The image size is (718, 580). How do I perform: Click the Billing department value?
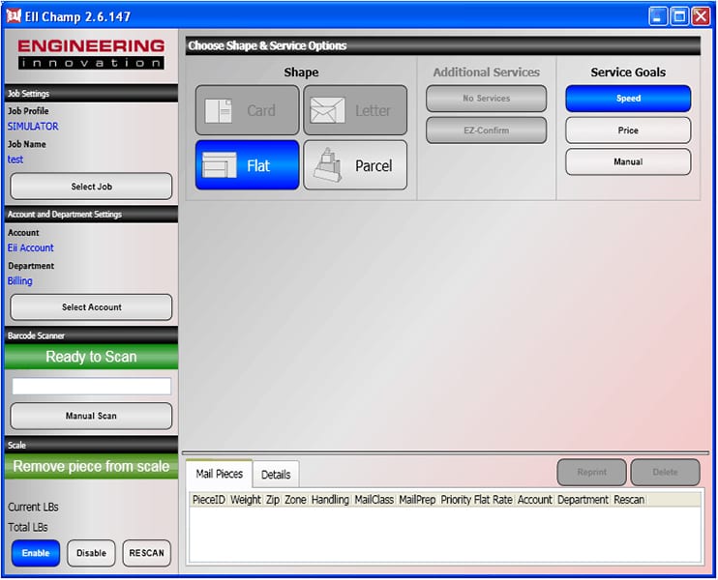coord(19,281)
